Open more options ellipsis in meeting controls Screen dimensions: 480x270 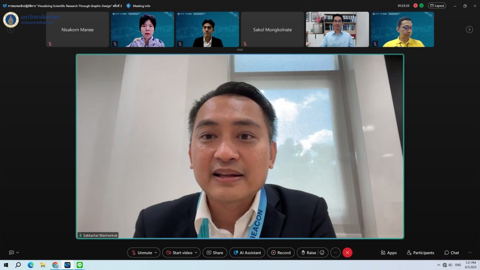(335, 253)
